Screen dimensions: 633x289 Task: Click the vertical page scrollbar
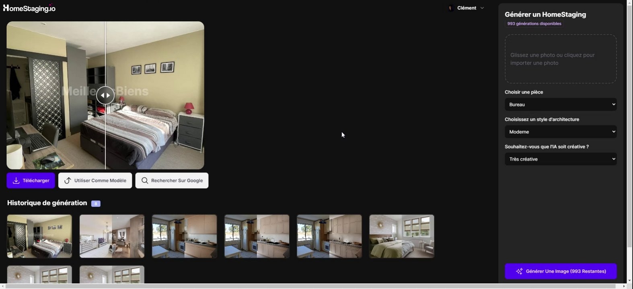click(x=630, y=126)
